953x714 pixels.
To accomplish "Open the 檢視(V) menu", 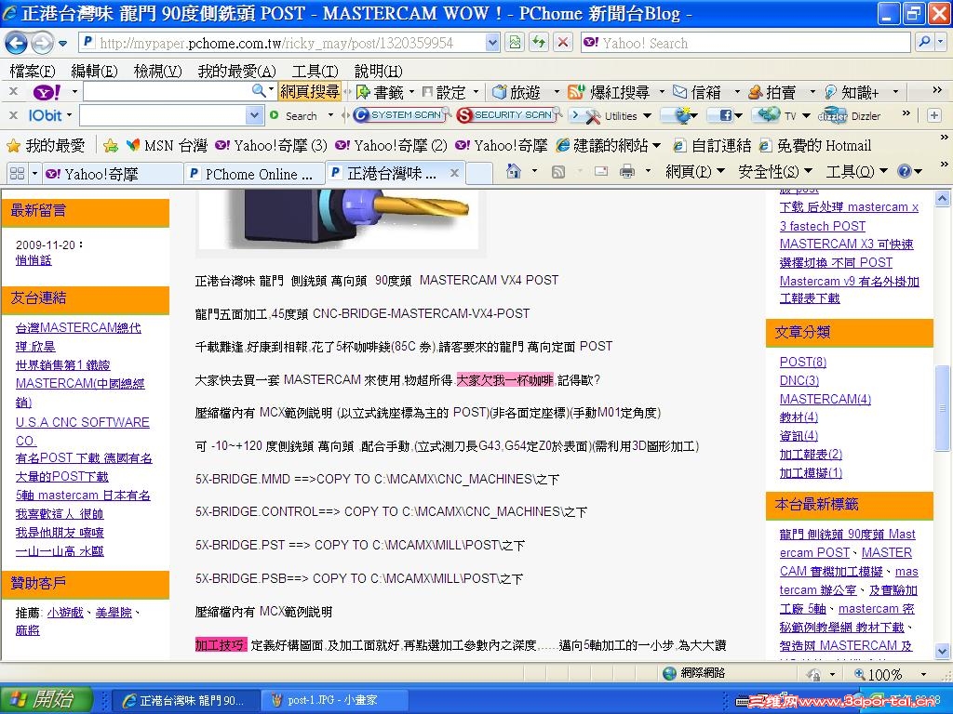I will [x=157, y=71].
